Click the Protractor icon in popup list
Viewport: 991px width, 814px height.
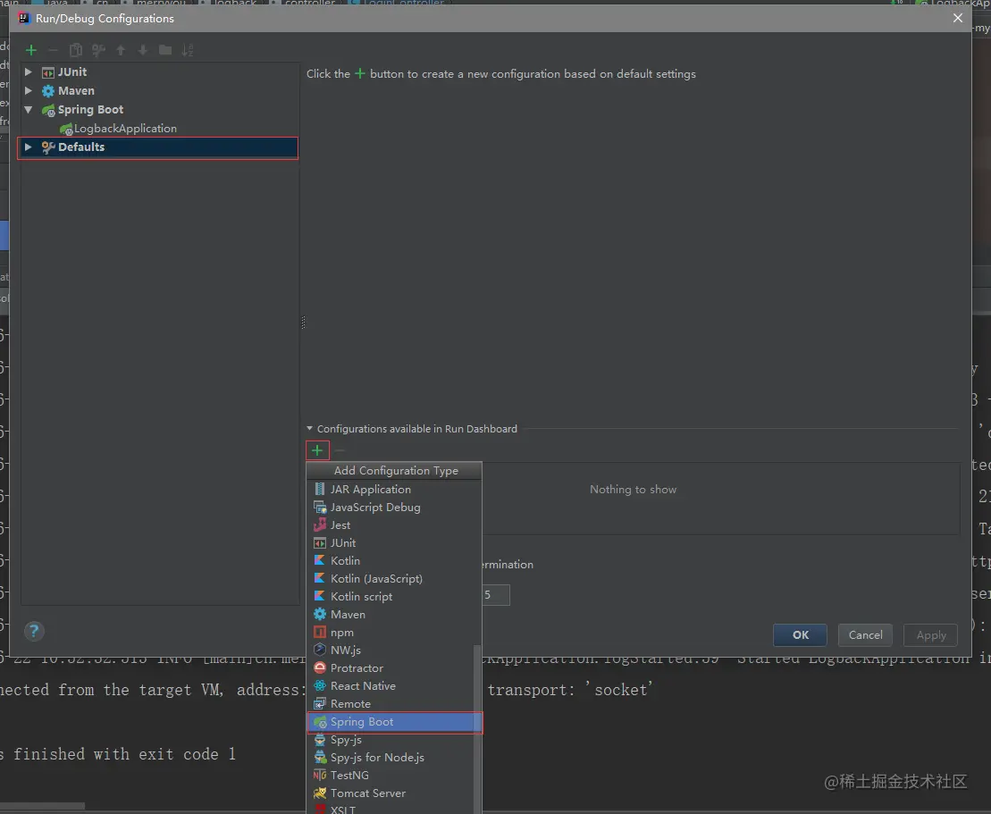[x=320, y=668]
